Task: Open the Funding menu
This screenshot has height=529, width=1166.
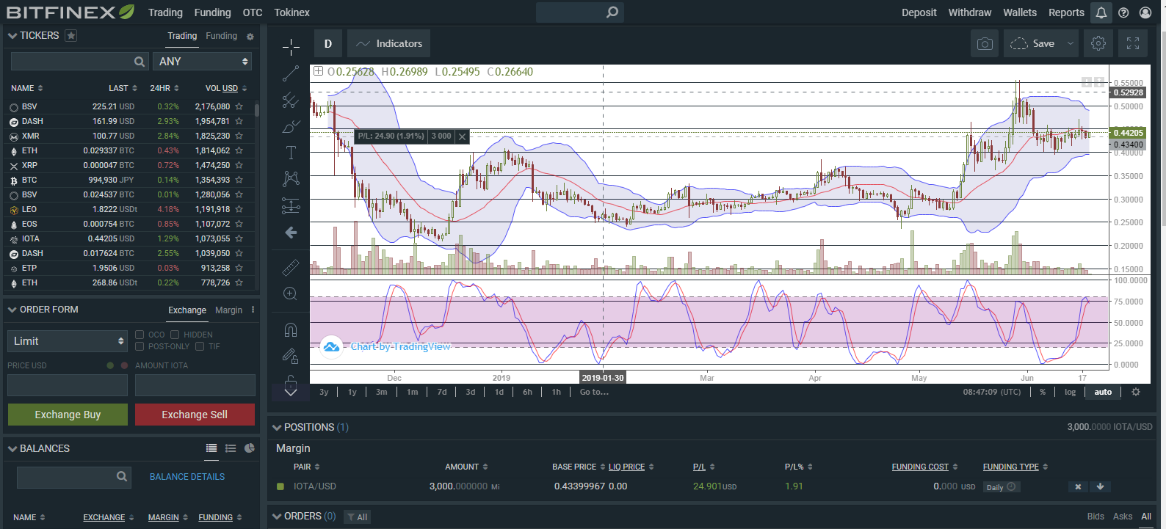Action: pyautogui.click(x=212, y=12)
